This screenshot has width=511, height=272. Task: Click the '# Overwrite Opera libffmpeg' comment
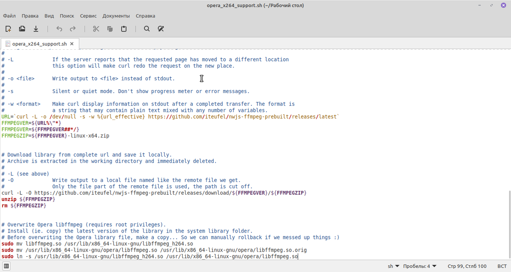tap(84, 225)
